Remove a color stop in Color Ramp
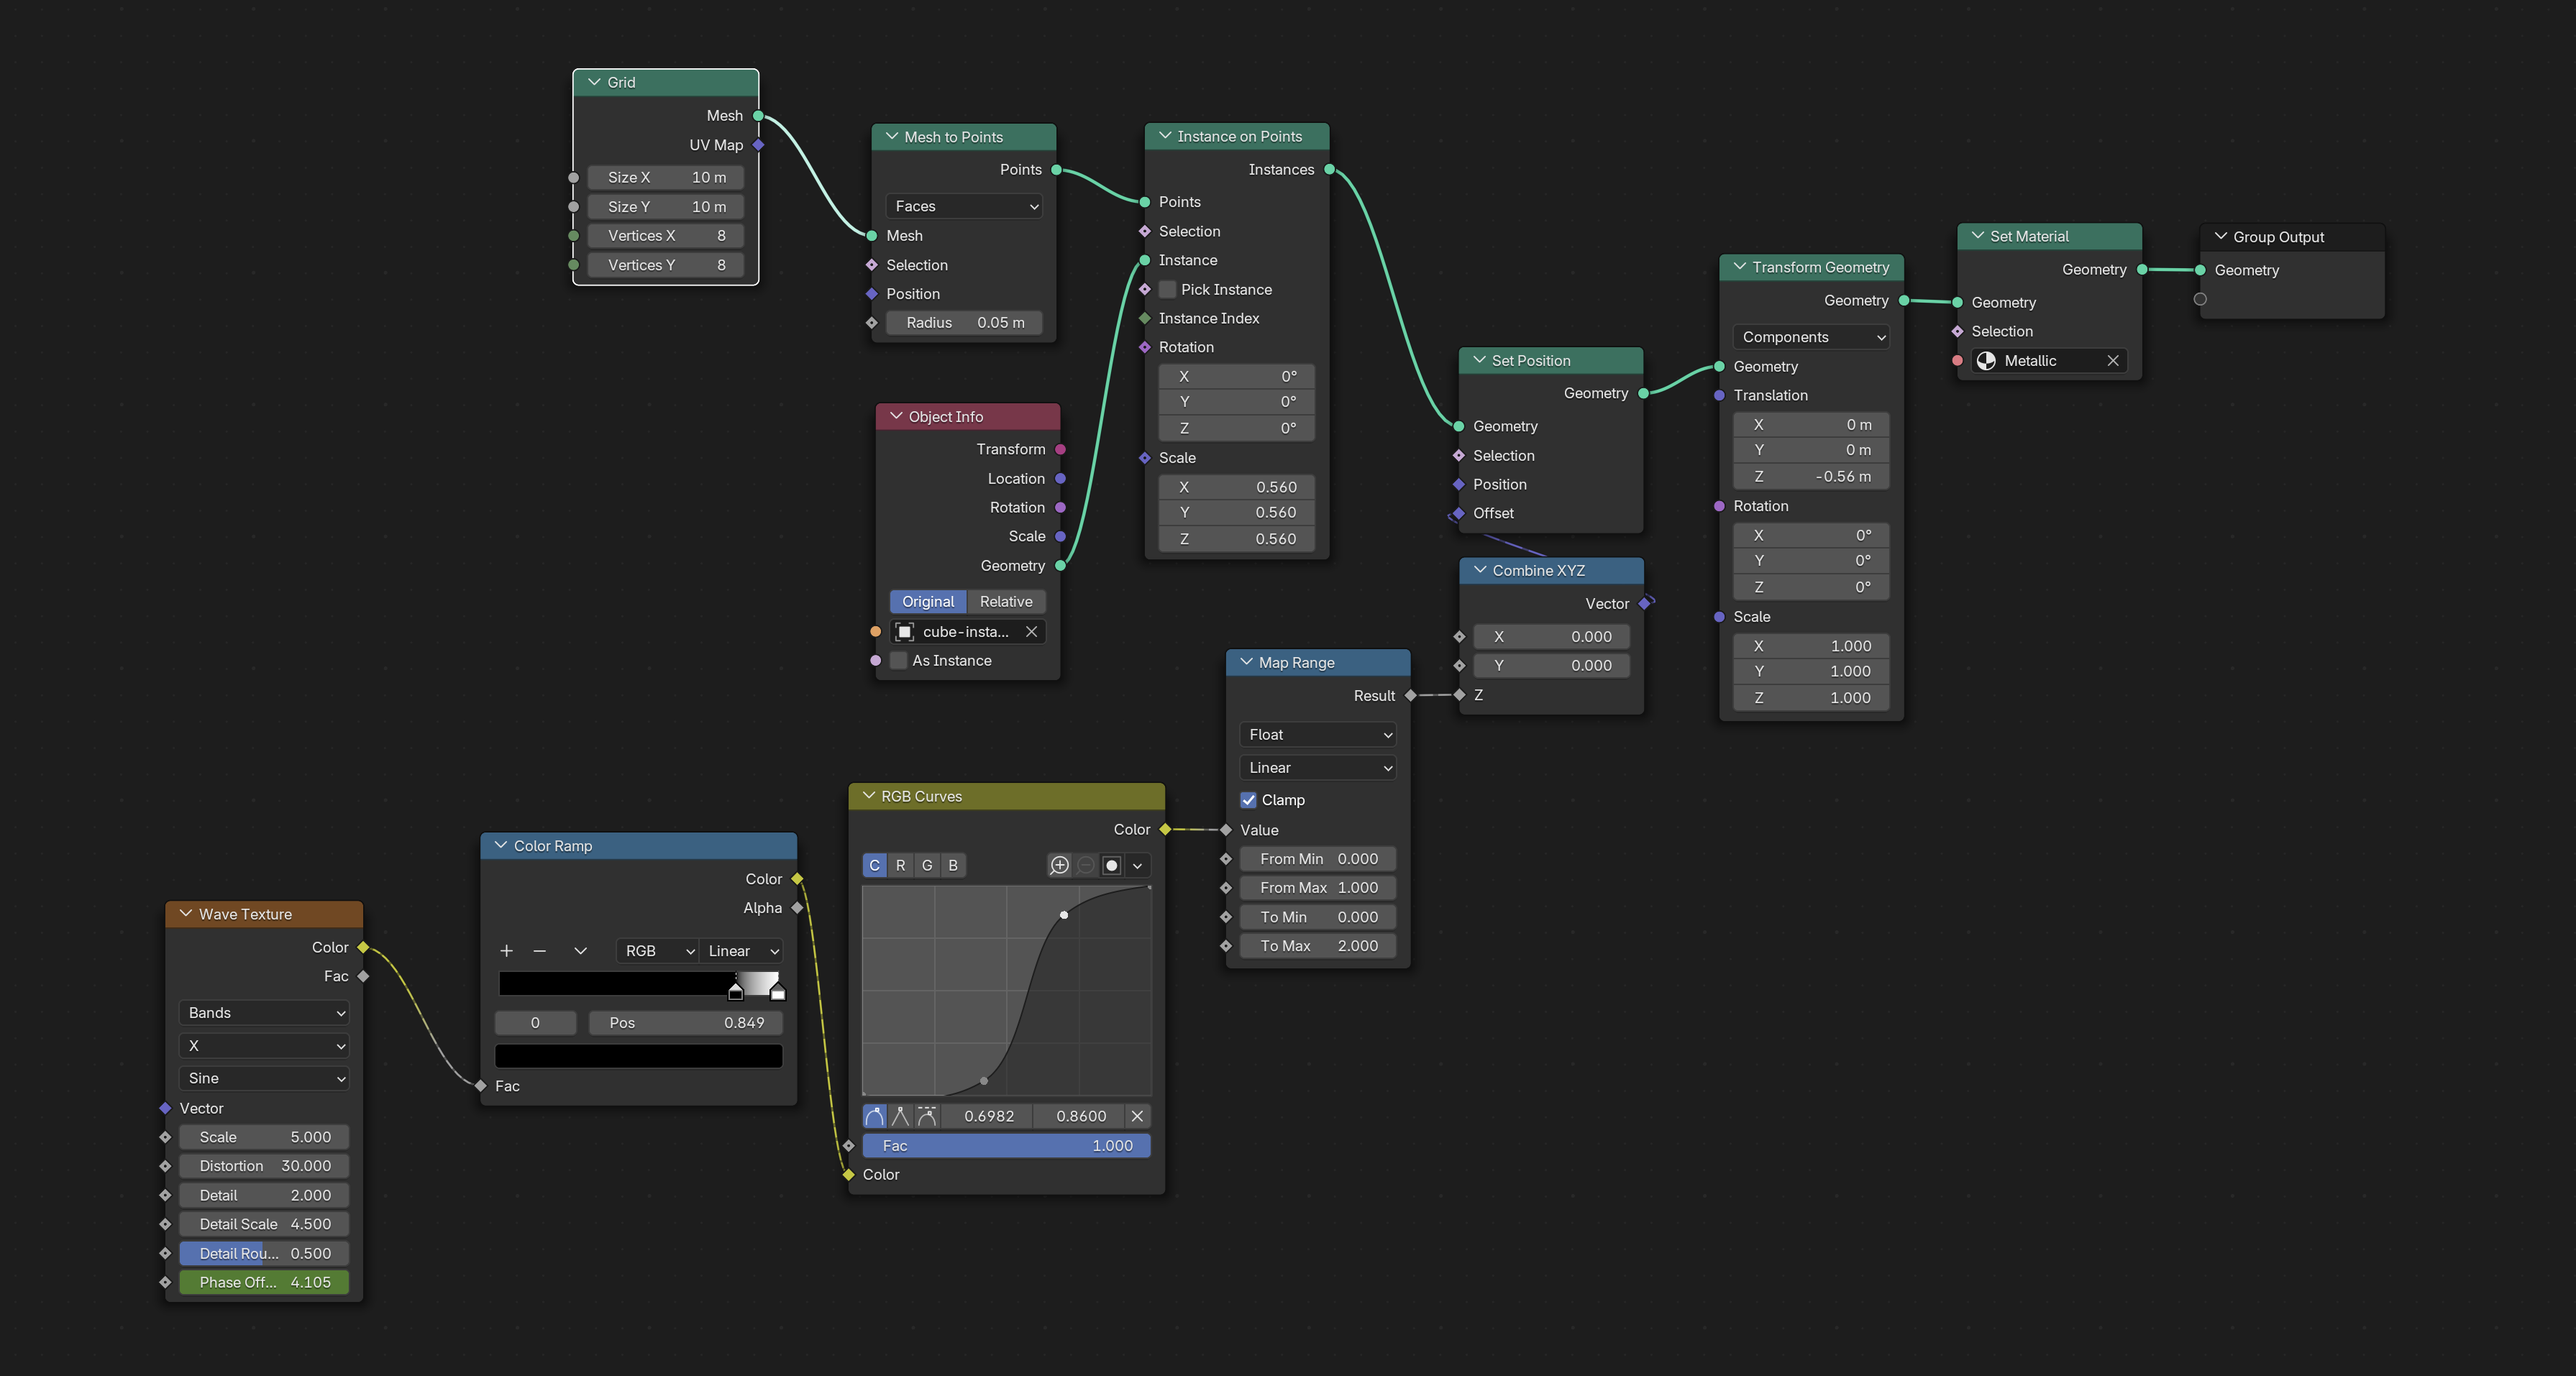The image size is (2576, 1376). (x=540, y=951)
